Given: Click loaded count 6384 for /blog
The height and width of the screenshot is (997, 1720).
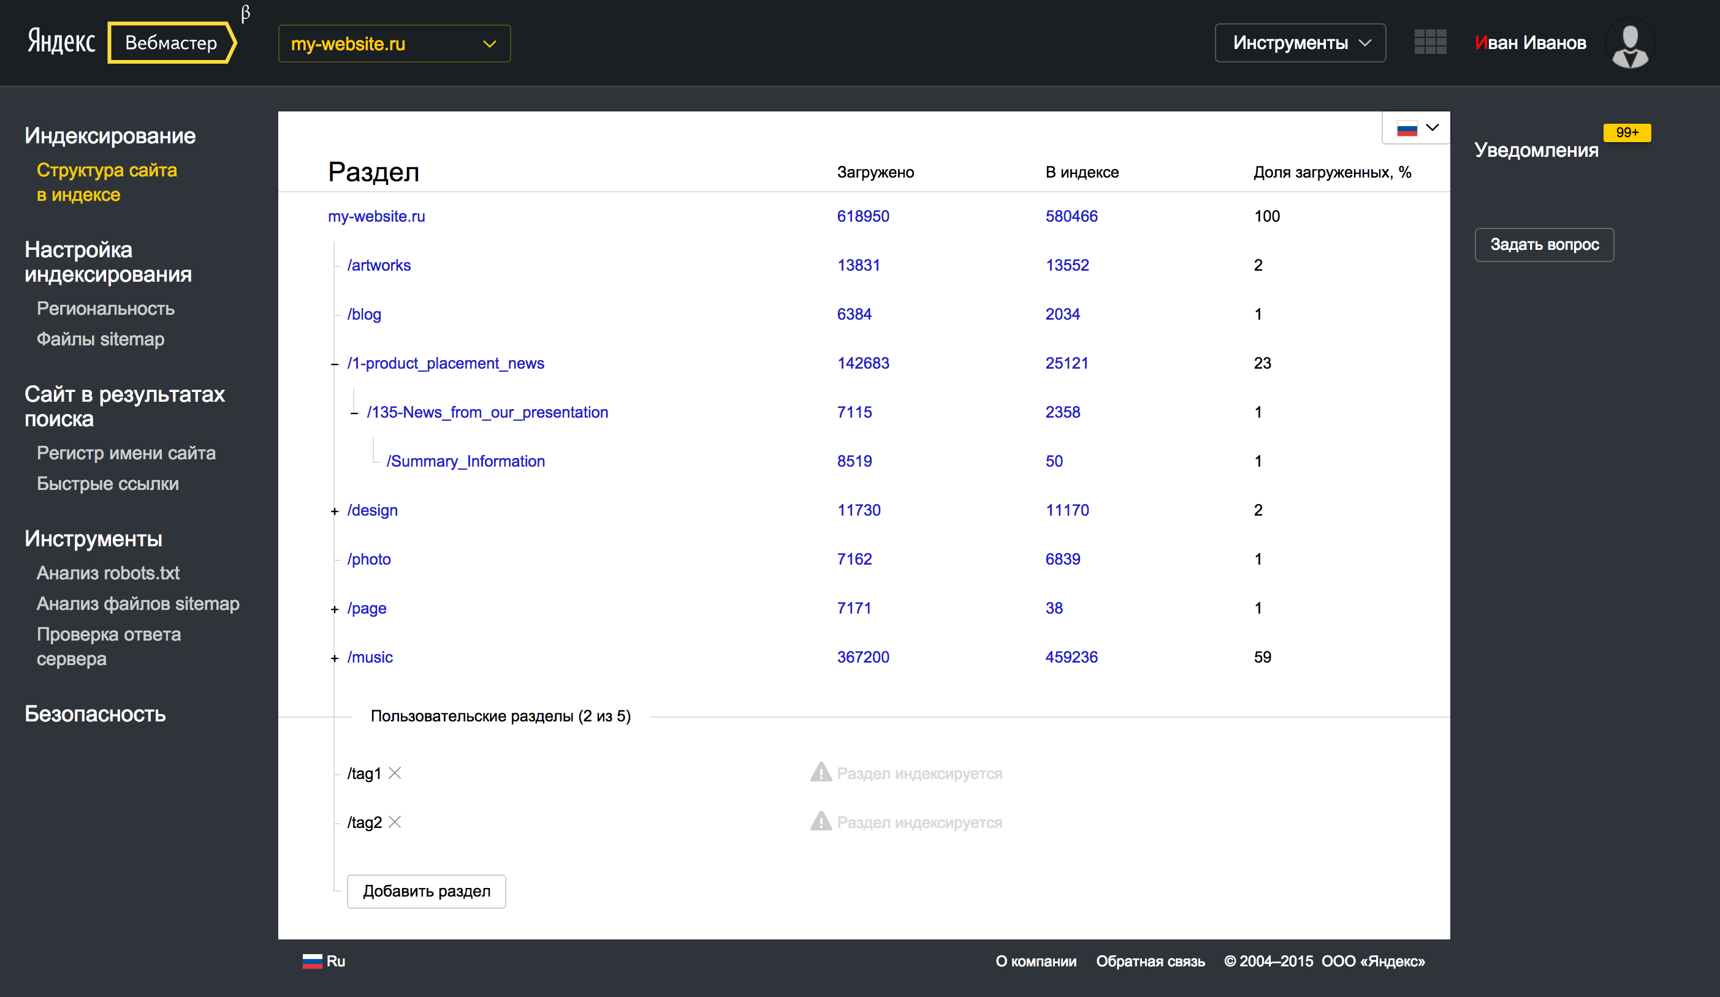Looking at the screenshot, I should pos(854,314).
